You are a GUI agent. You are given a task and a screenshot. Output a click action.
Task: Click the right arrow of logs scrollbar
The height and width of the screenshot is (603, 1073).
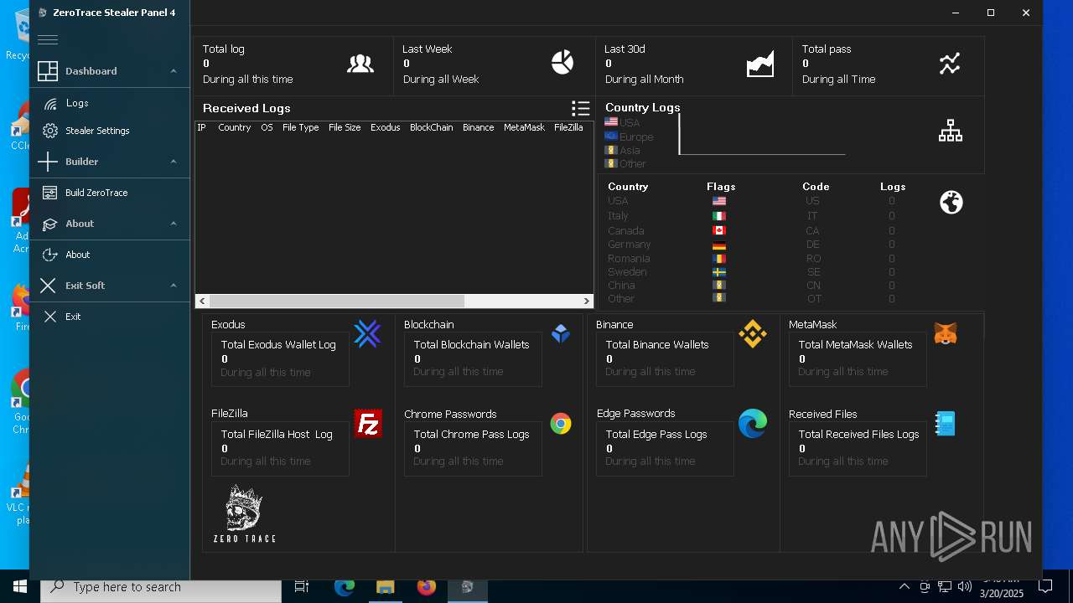(587, 301)
